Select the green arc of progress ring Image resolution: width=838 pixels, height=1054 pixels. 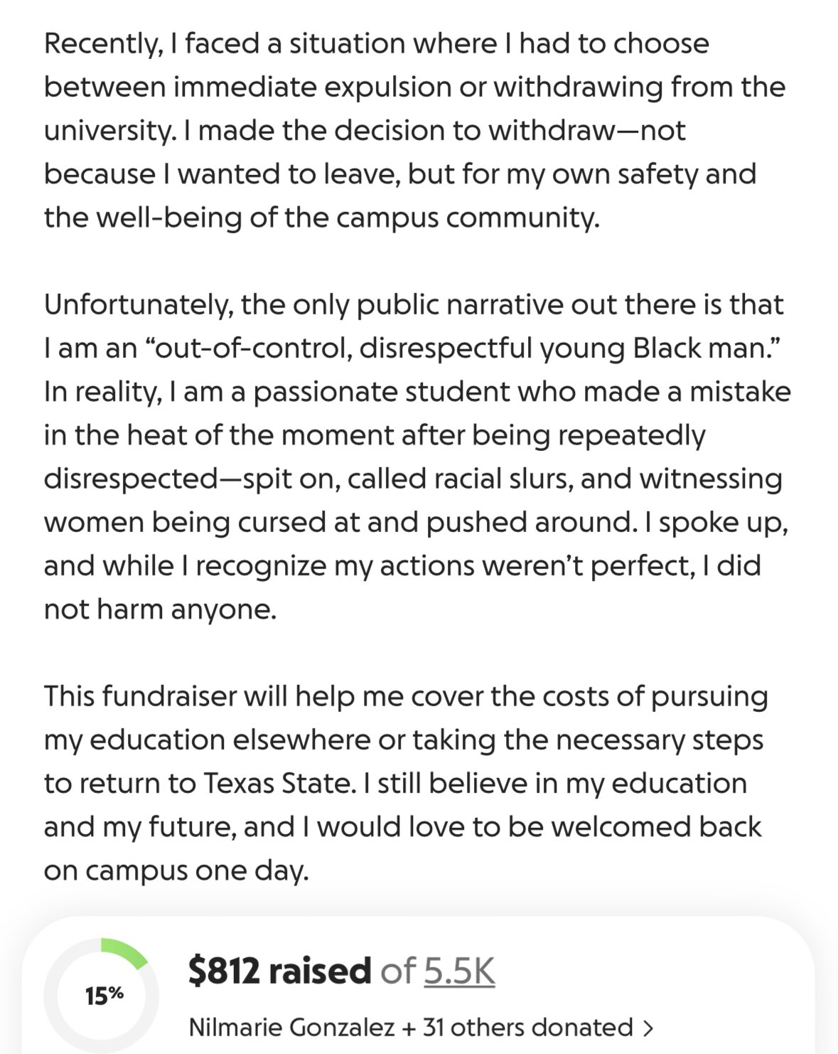[x=124, y=952]
